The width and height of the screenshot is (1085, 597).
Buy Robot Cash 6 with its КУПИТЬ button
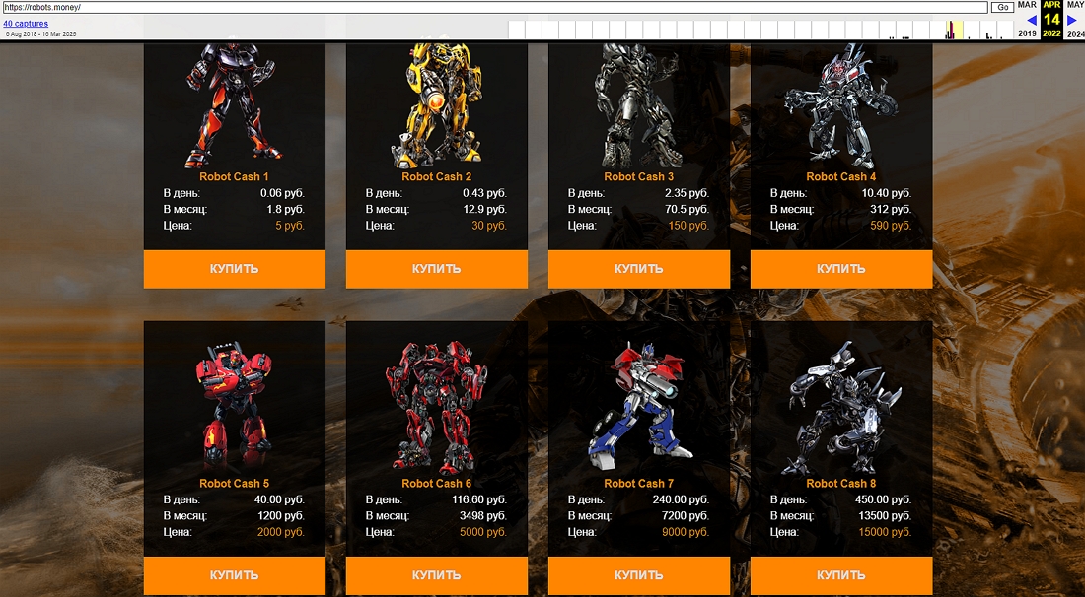437,575
